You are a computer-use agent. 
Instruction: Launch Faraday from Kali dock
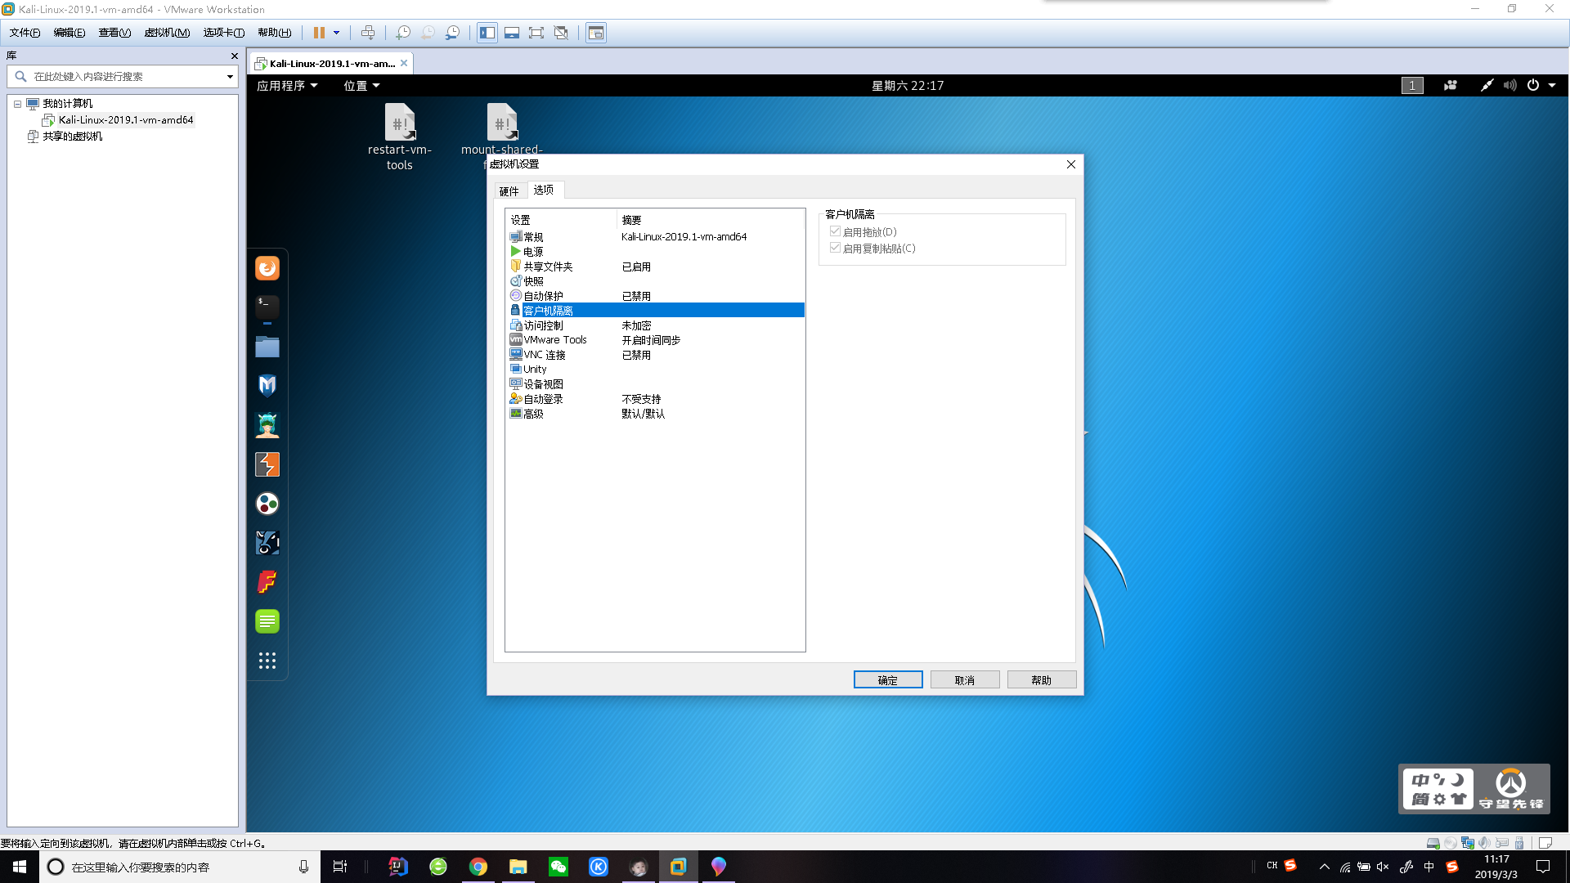(x=267, y=582)
